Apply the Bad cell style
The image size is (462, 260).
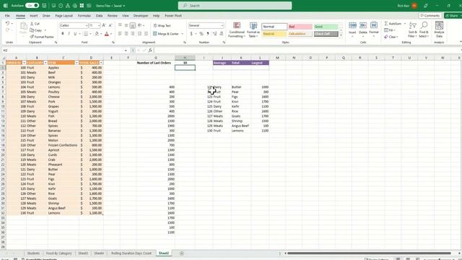click(x=300, y=27)
